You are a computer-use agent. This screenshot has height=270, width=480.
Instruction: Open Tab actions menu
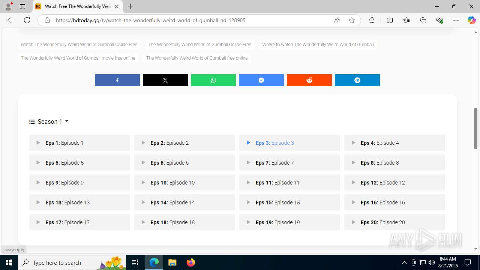point(22,6)
